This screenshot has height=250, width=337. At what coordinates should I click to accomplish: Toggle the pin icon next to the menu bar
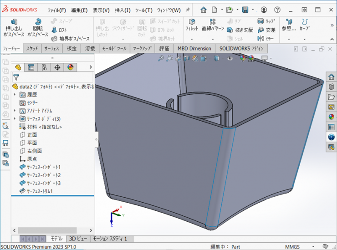[x=188, y=10]
